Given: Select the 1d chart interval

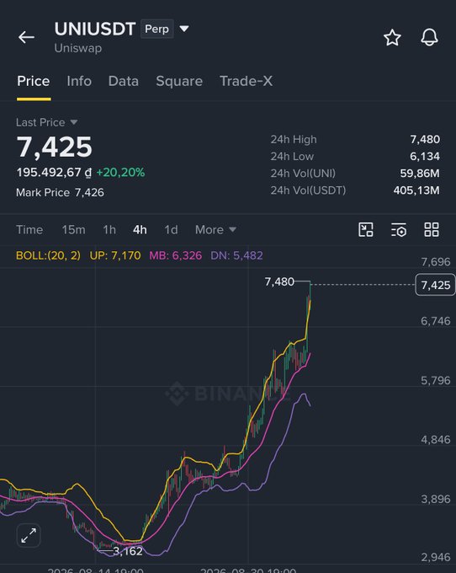Looking at the screenshot, I should (171, 229).
